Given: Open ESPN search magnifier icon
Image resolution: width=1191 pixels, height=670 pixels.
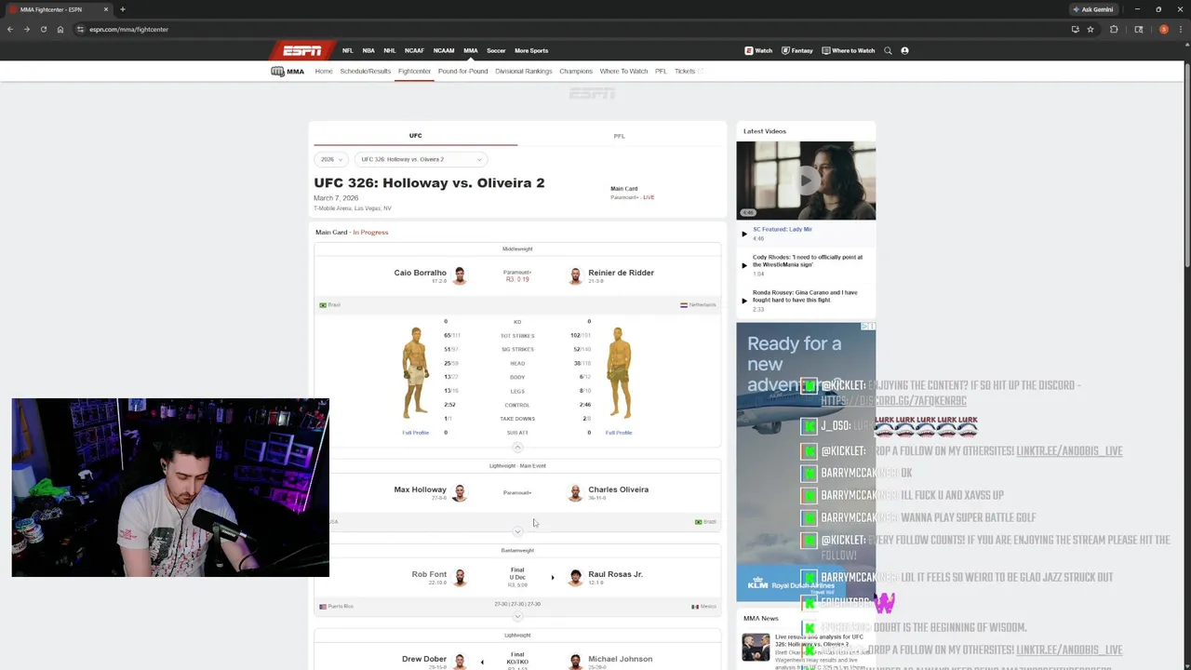Looking at the screenshot, I should (888, 50).
